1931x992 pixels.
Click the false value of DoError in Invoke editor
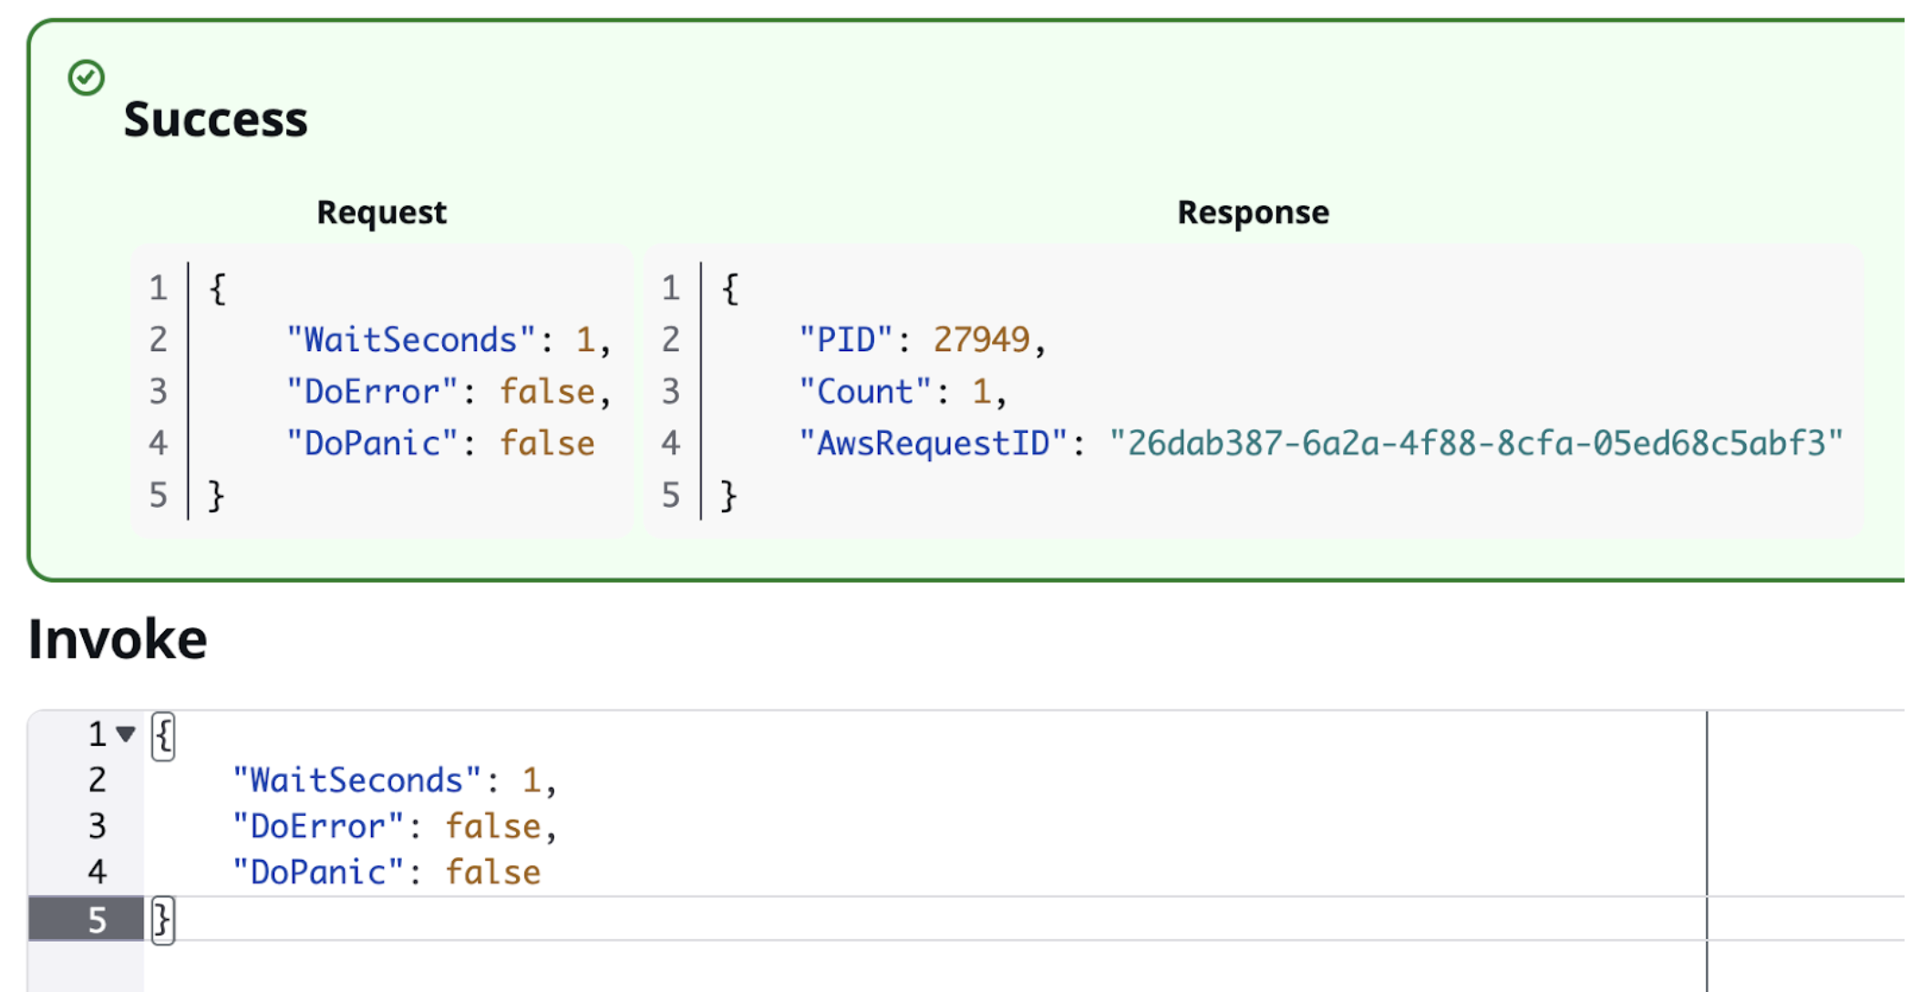click(492, 827)
